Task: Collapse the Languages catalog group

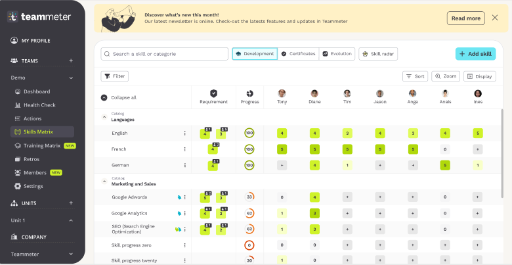Action: click(104, 117)
